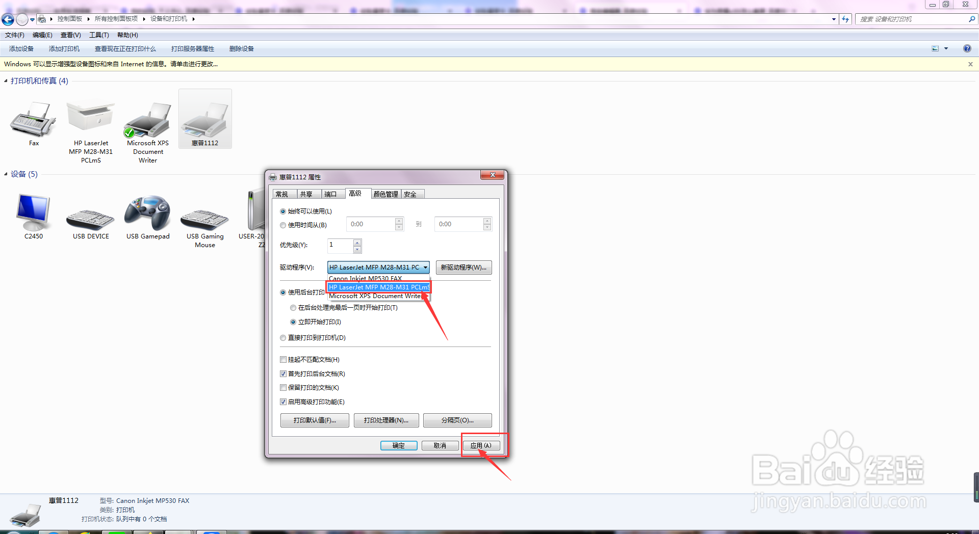Click the Forward navigation arrow
The height and width of the screenshot is (534, 979).
22,19
